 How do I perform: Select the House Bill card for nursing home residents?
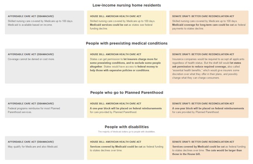[x=126, y=22]
